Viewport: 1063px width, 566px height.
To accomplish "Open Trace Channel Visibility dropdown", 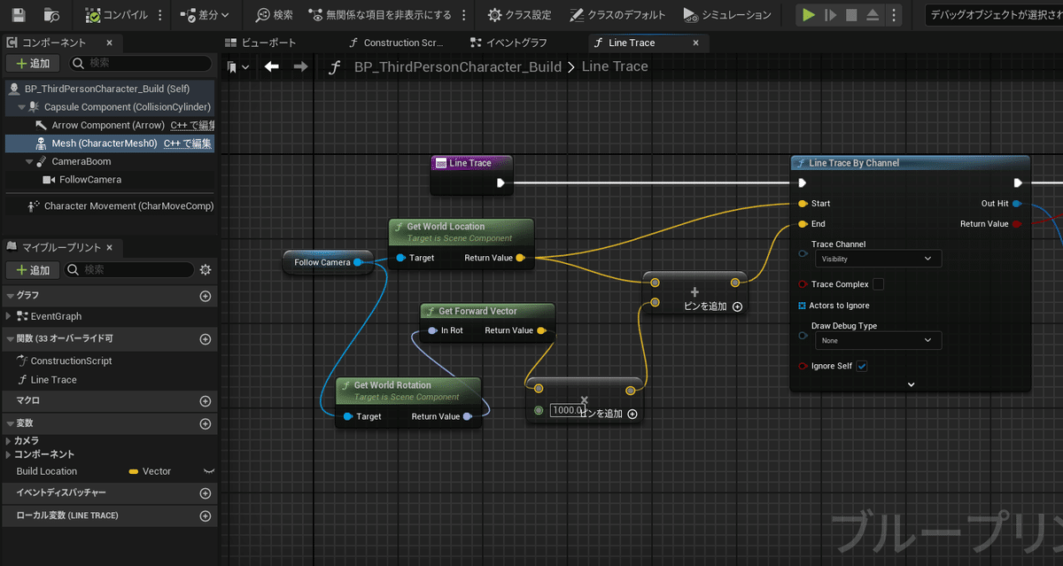I will pos(878,259).
